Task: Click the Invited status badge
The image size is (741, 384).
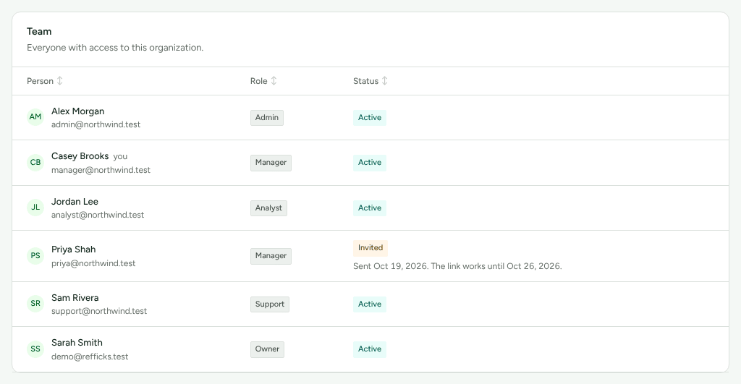Action: pyautogui.click(x=370, y=248)
